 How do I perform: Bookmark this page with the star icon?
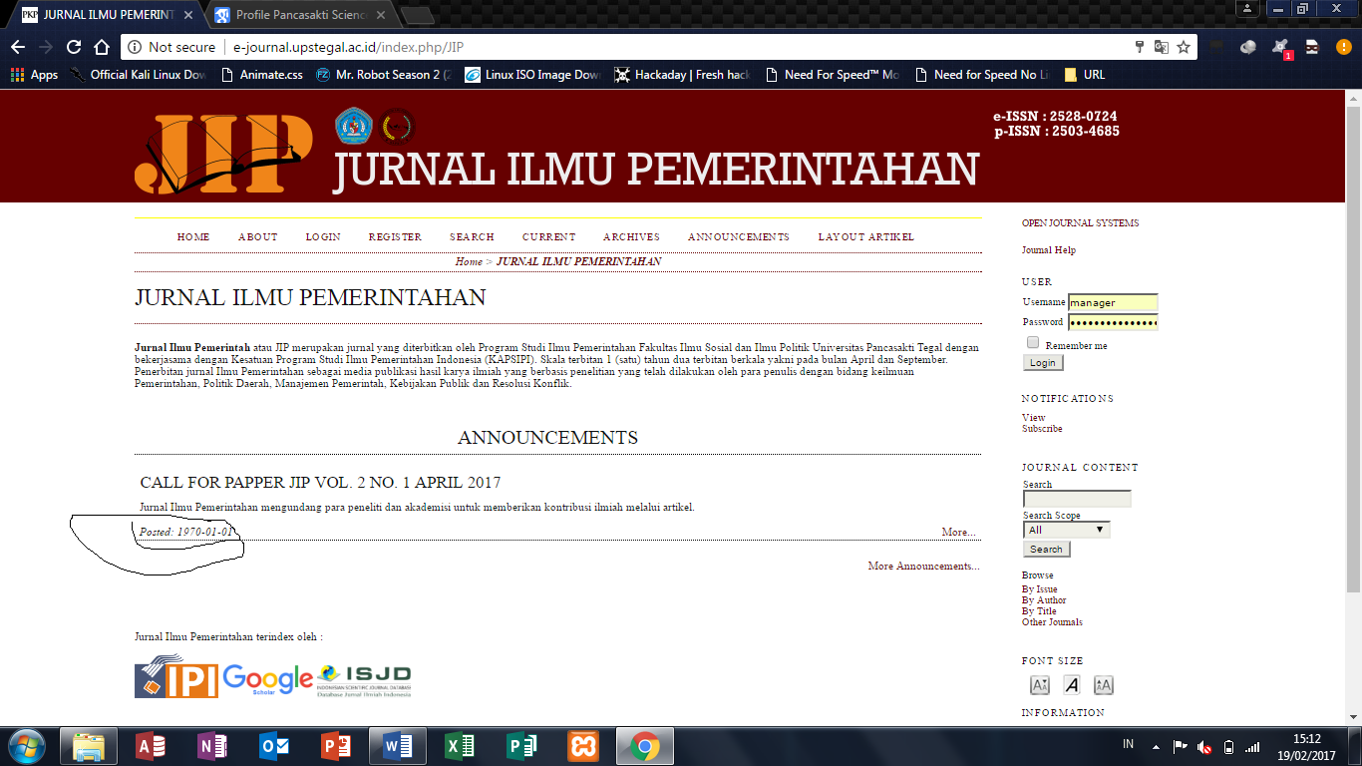pyautogui.click(x=1184, y=47)
